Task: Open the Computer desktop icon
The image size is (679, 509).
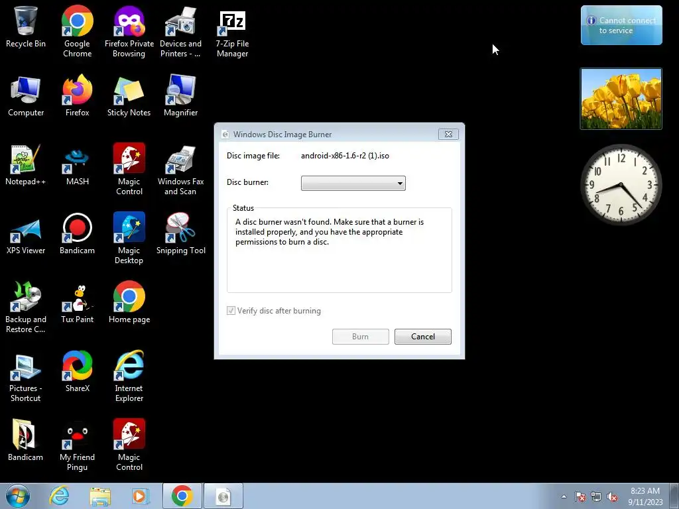Action: tap(26, 96)
